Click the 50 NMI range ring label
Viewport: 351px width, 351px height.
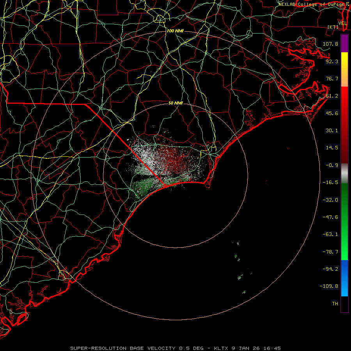point(175,103)
